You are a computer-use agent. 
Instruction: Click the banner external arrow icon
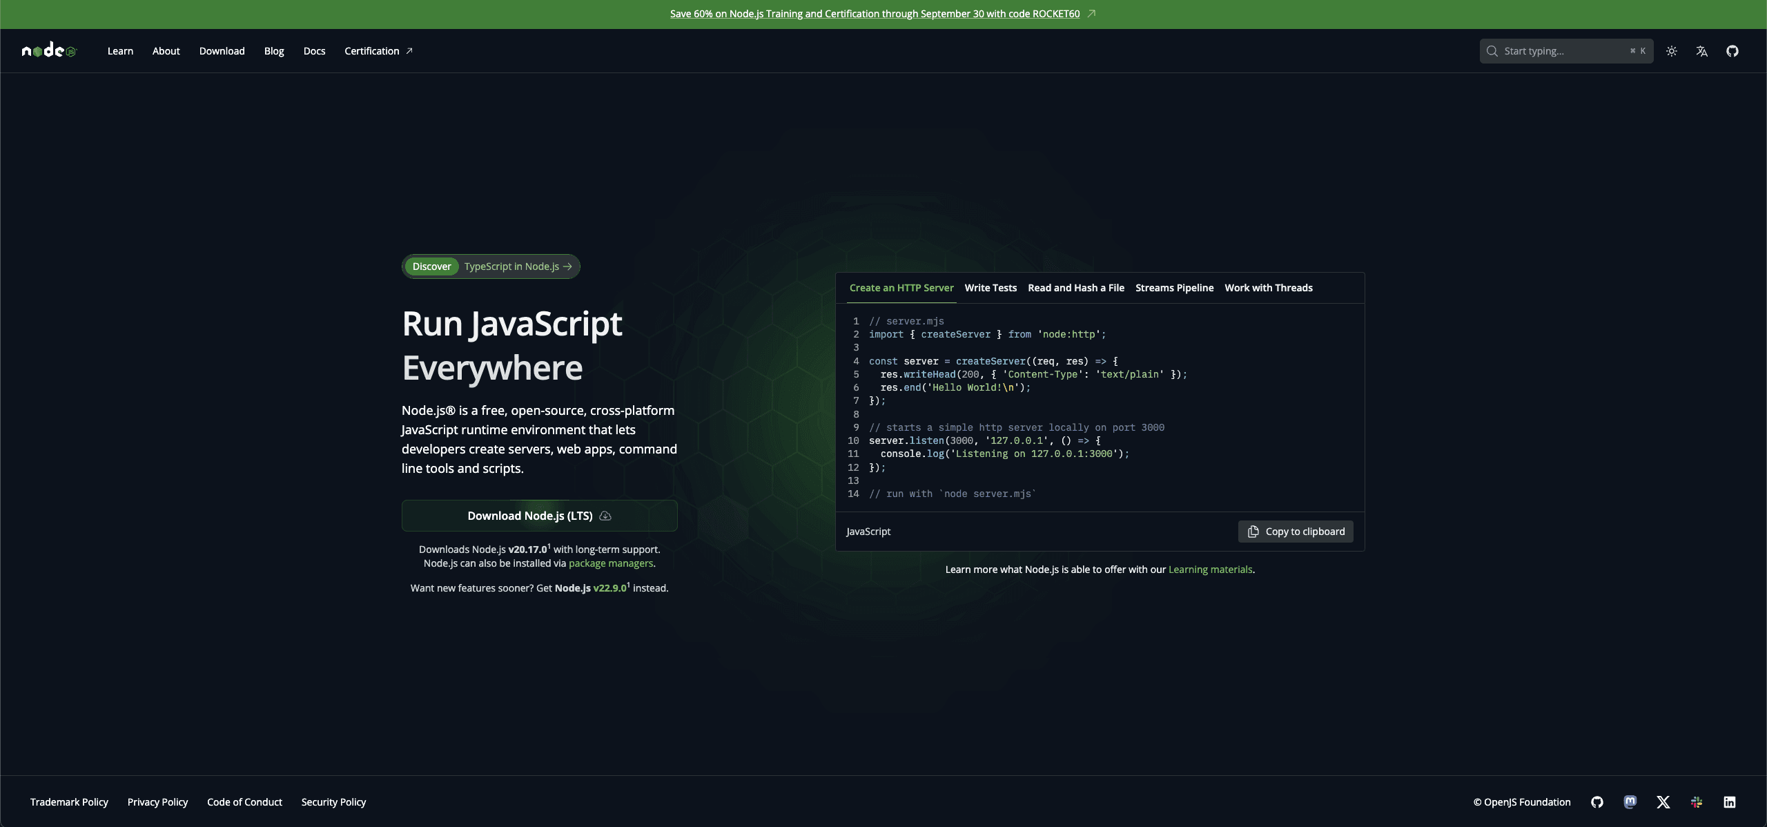coord(1091,14)
